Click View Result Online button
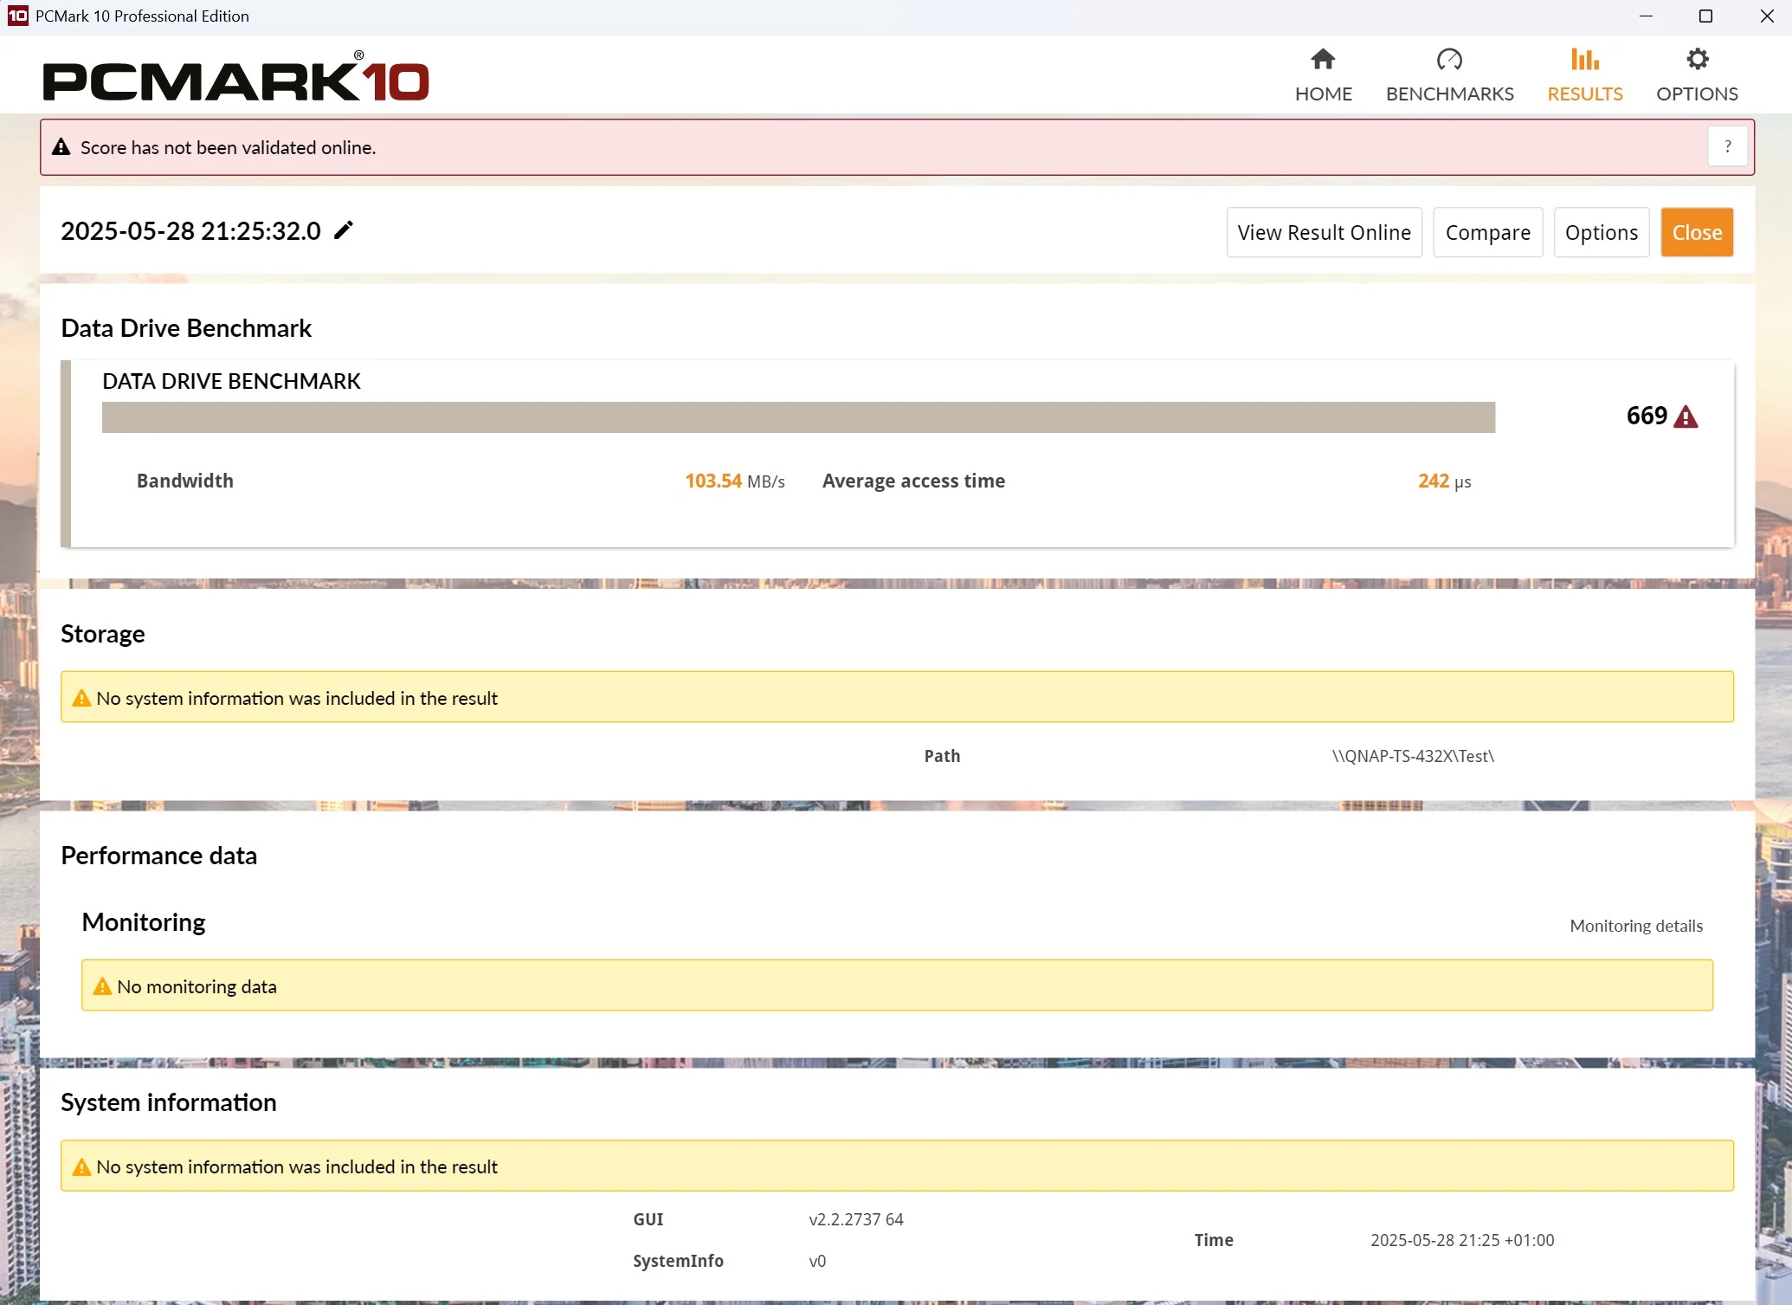Viewport: 1792px width, 1305px height. 1324,232
